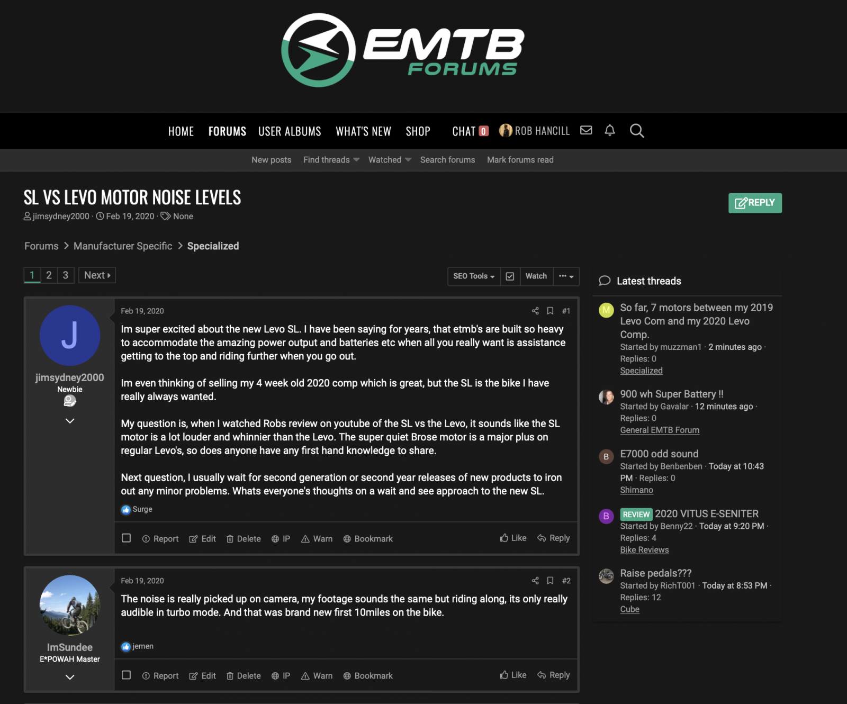This screenshot has height=704, width=847.
Task: Open the Bike Reviews forum link
Action: [644, 550]
